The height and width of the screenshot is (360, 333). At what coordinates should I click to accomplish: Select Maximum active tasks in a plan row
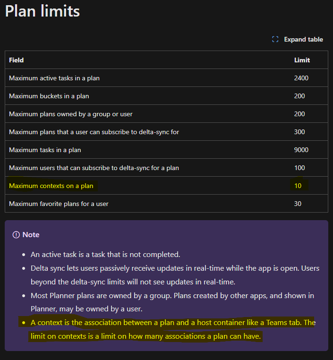coord(166,78)
